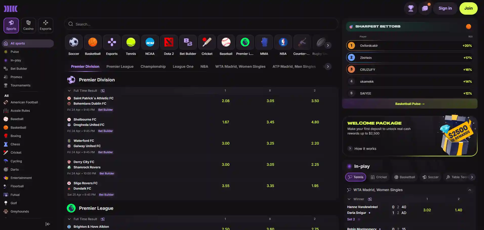Open the Counter-Strike icon
The image size is (484, 230).
(x=302, y=42)
